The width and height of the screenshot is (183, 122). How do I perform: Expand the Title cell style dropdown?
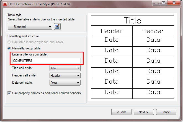coord(65,68)
